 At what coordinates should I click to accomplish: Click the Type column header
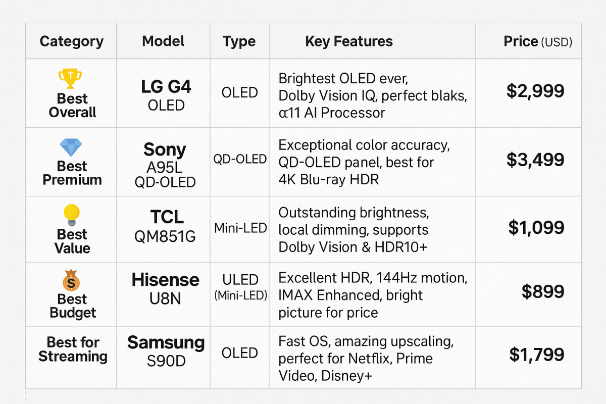click(239, 41)
